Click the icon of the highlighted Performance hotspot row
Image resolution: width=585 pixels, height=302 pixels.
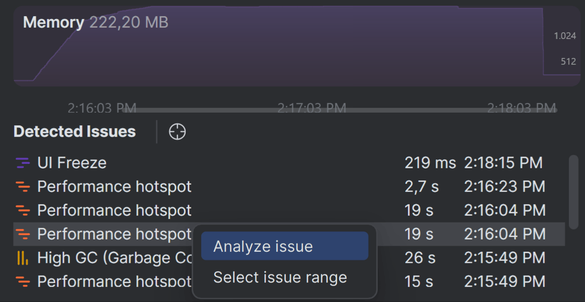(x=22, y=234)
